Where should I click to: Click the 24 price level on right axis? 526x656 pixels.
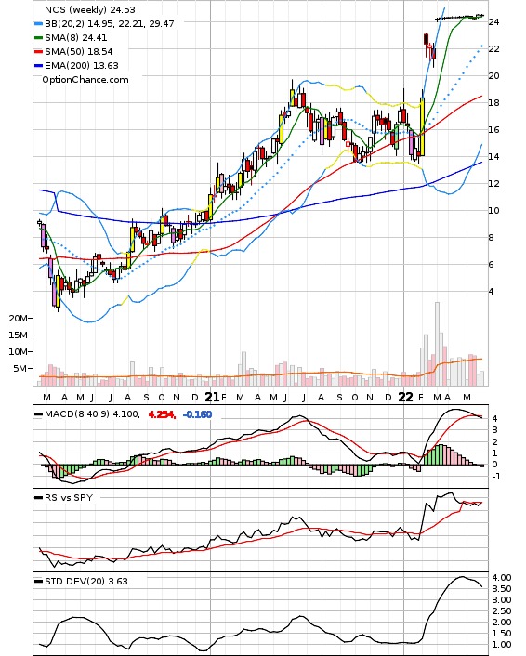coord(494,21)
